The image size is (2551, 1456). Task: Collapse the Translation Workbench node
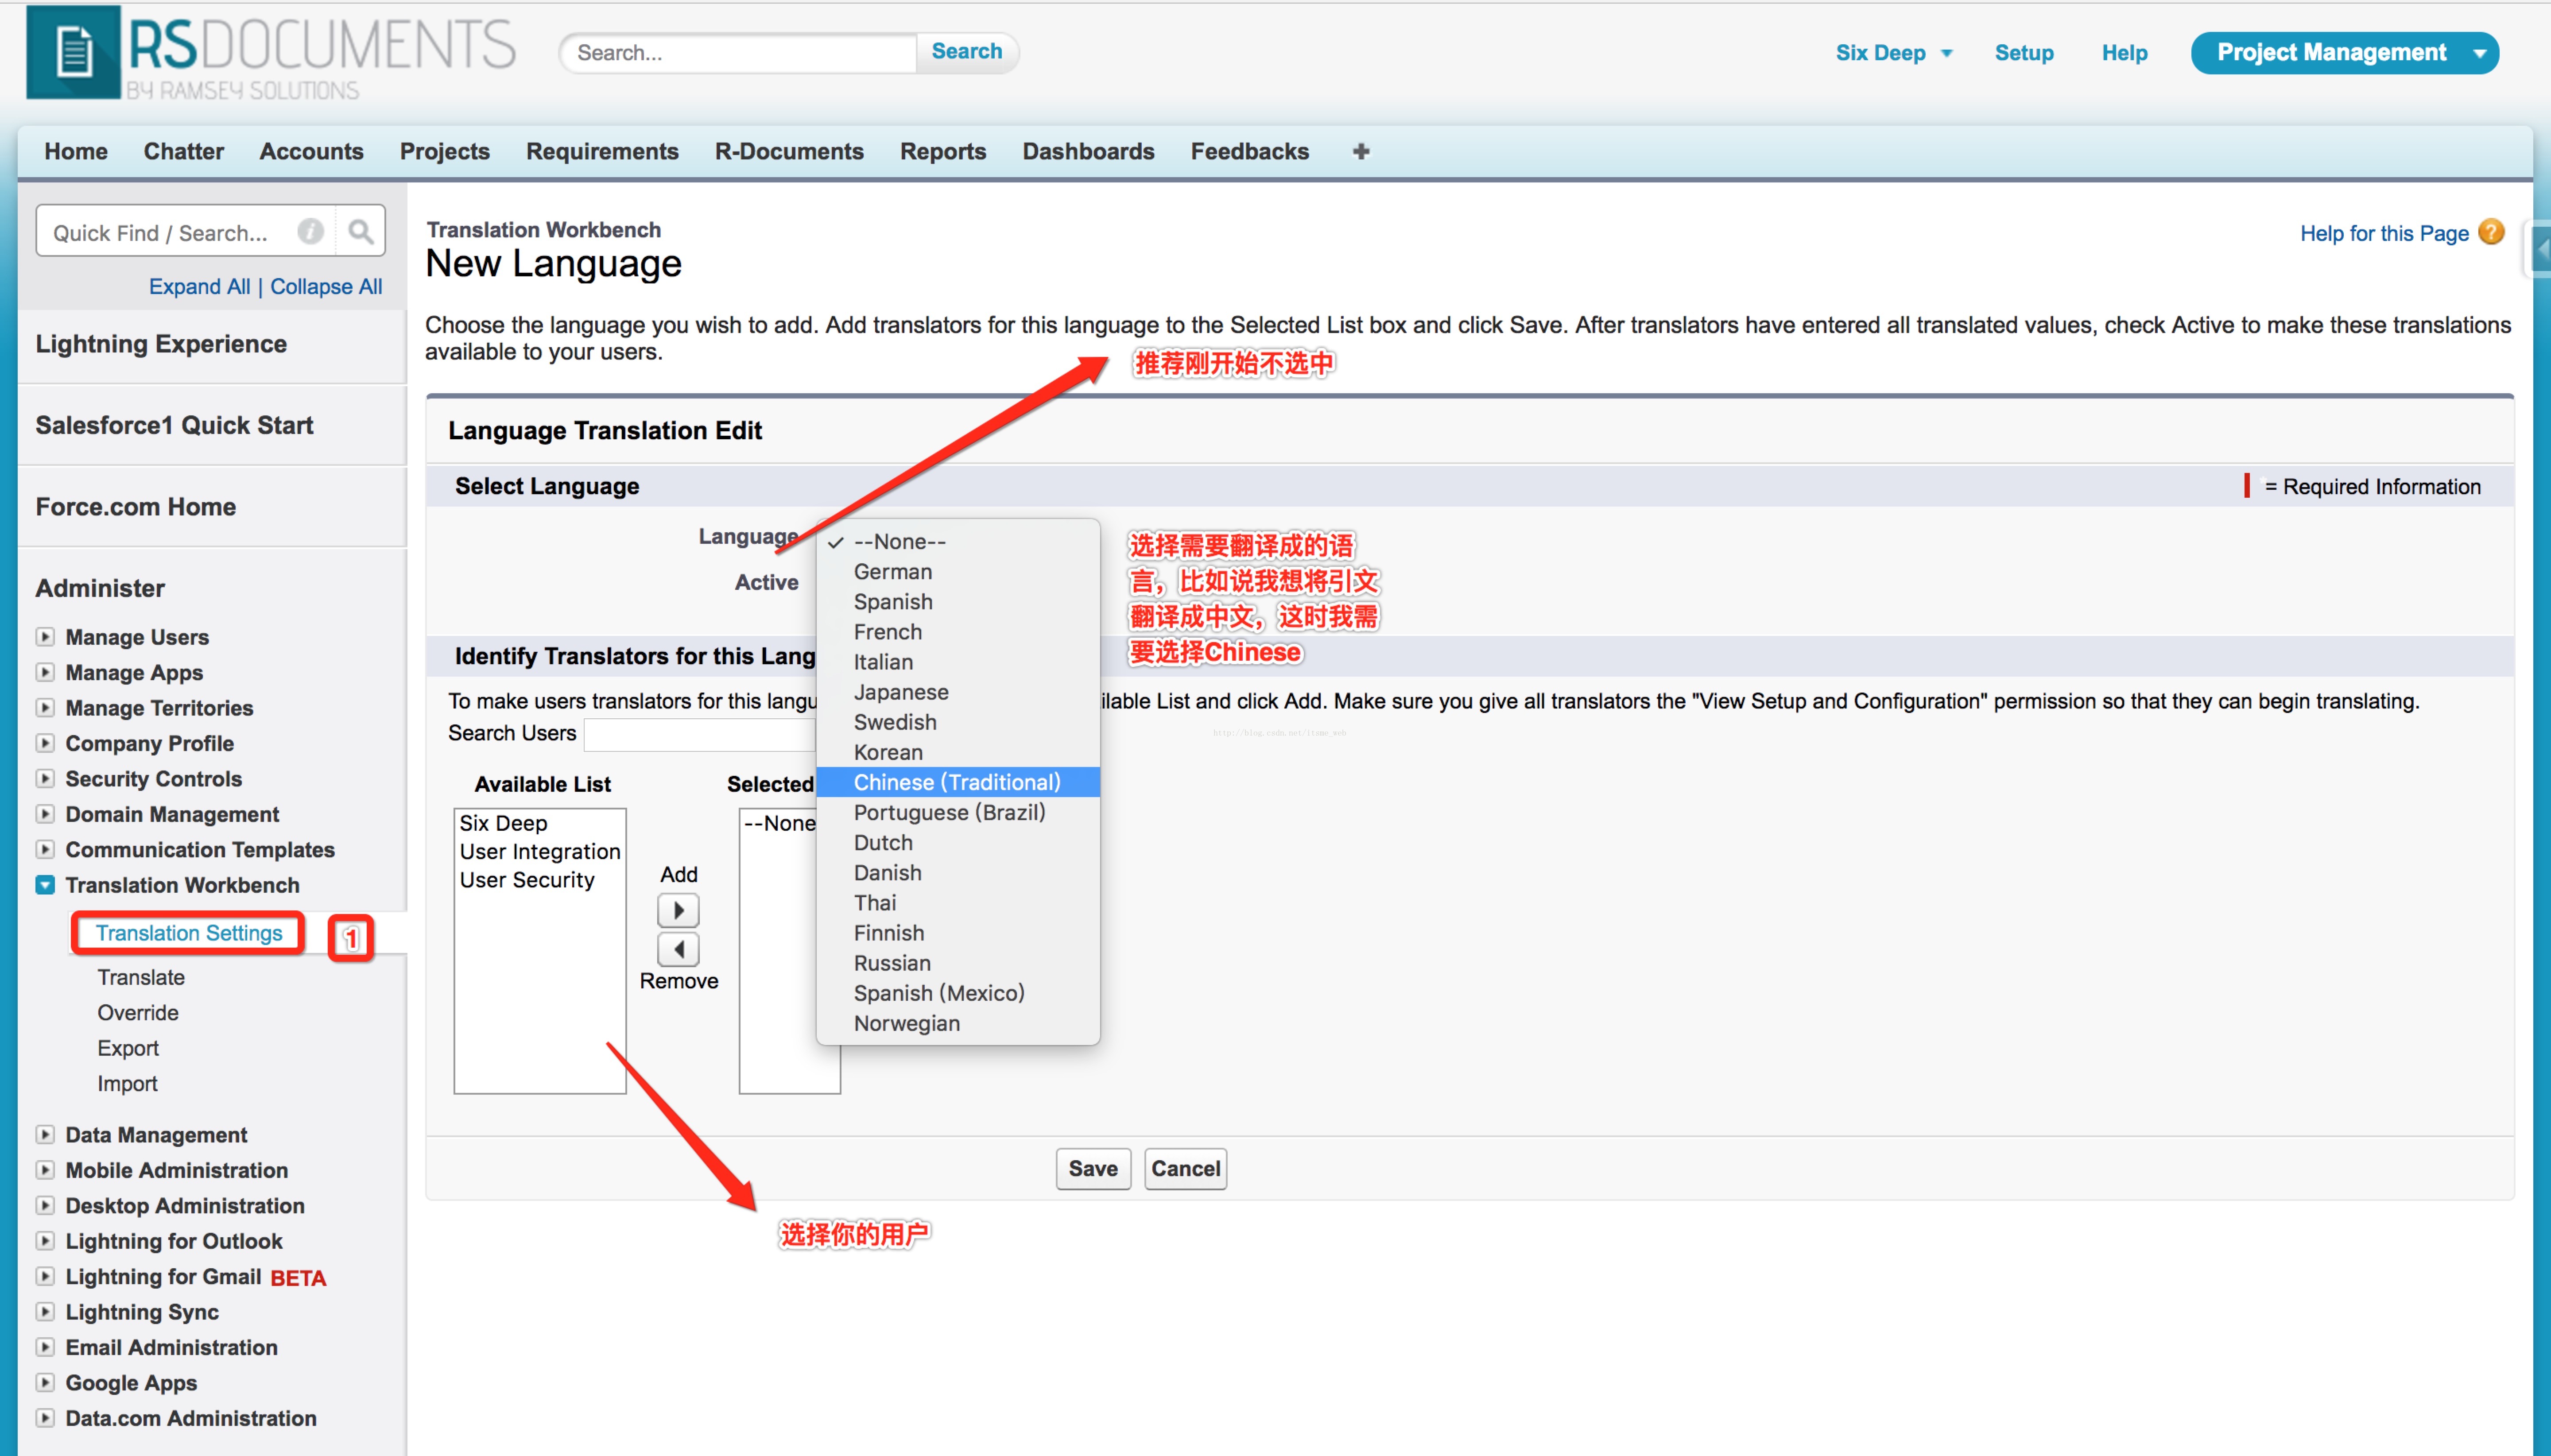coord(45,885)
